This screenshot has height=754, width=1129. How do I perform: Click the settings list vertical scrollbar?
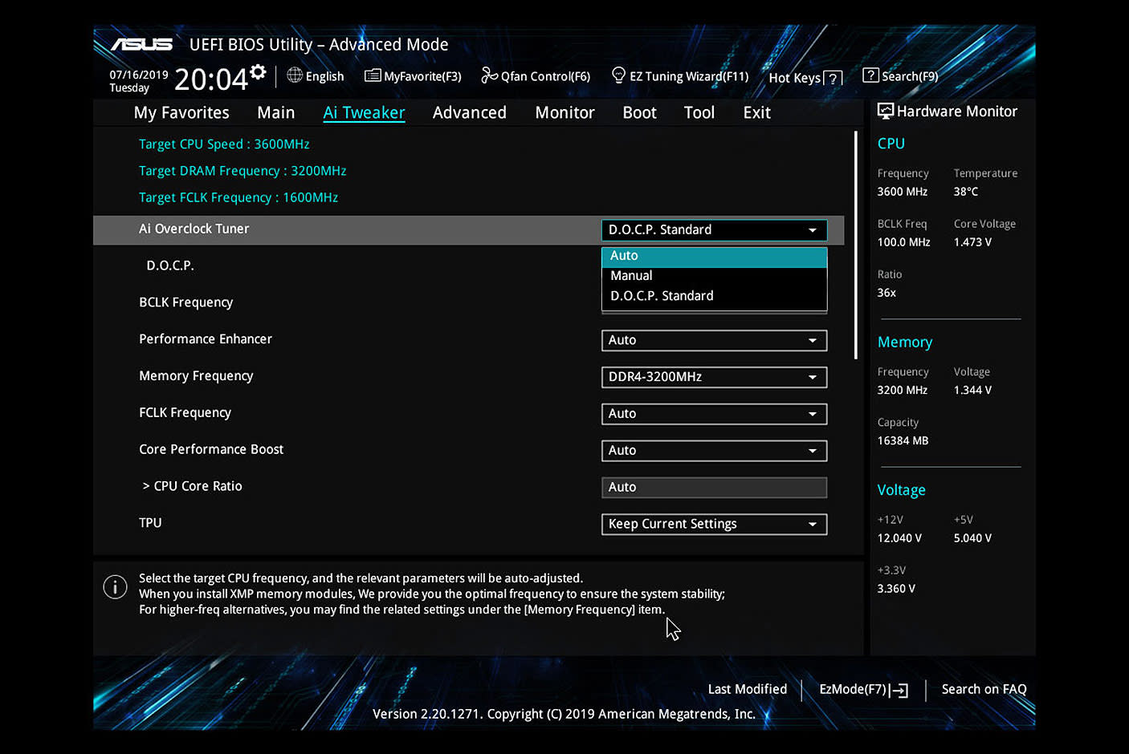tap(856, 245)
